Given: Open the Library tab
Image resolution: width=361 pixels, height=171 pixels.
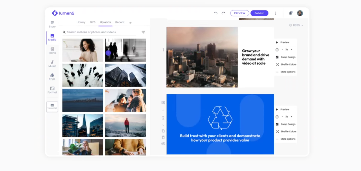Looking at the screenshot, I should (x=81, y=22).
